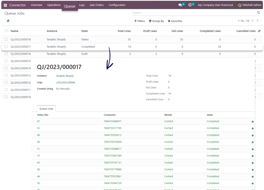Open the Logs menu

click(82, 5)
